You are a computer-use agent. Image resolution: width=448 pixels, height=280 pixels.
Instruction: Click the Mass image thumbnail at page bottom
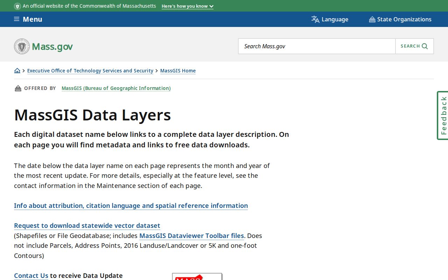(x=197, y=276)
